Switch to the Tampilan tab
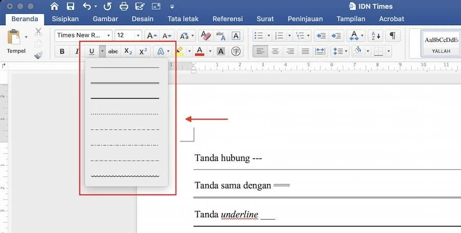This screenshot has width=461, height=233. tap(351, 19)
